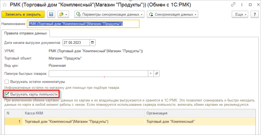Open the three-dot title bar menu
Image resolution: width=261 pixels, height=135 pixels.
point(242,5)
